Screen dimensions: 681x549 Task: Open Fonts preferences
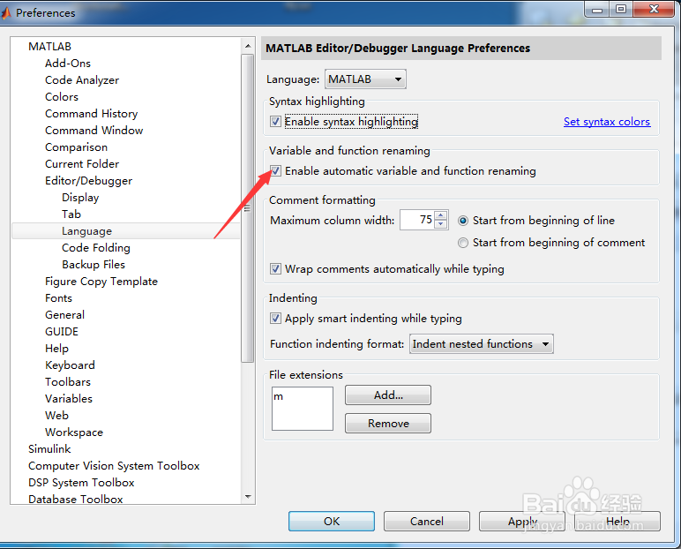point(58,297)
